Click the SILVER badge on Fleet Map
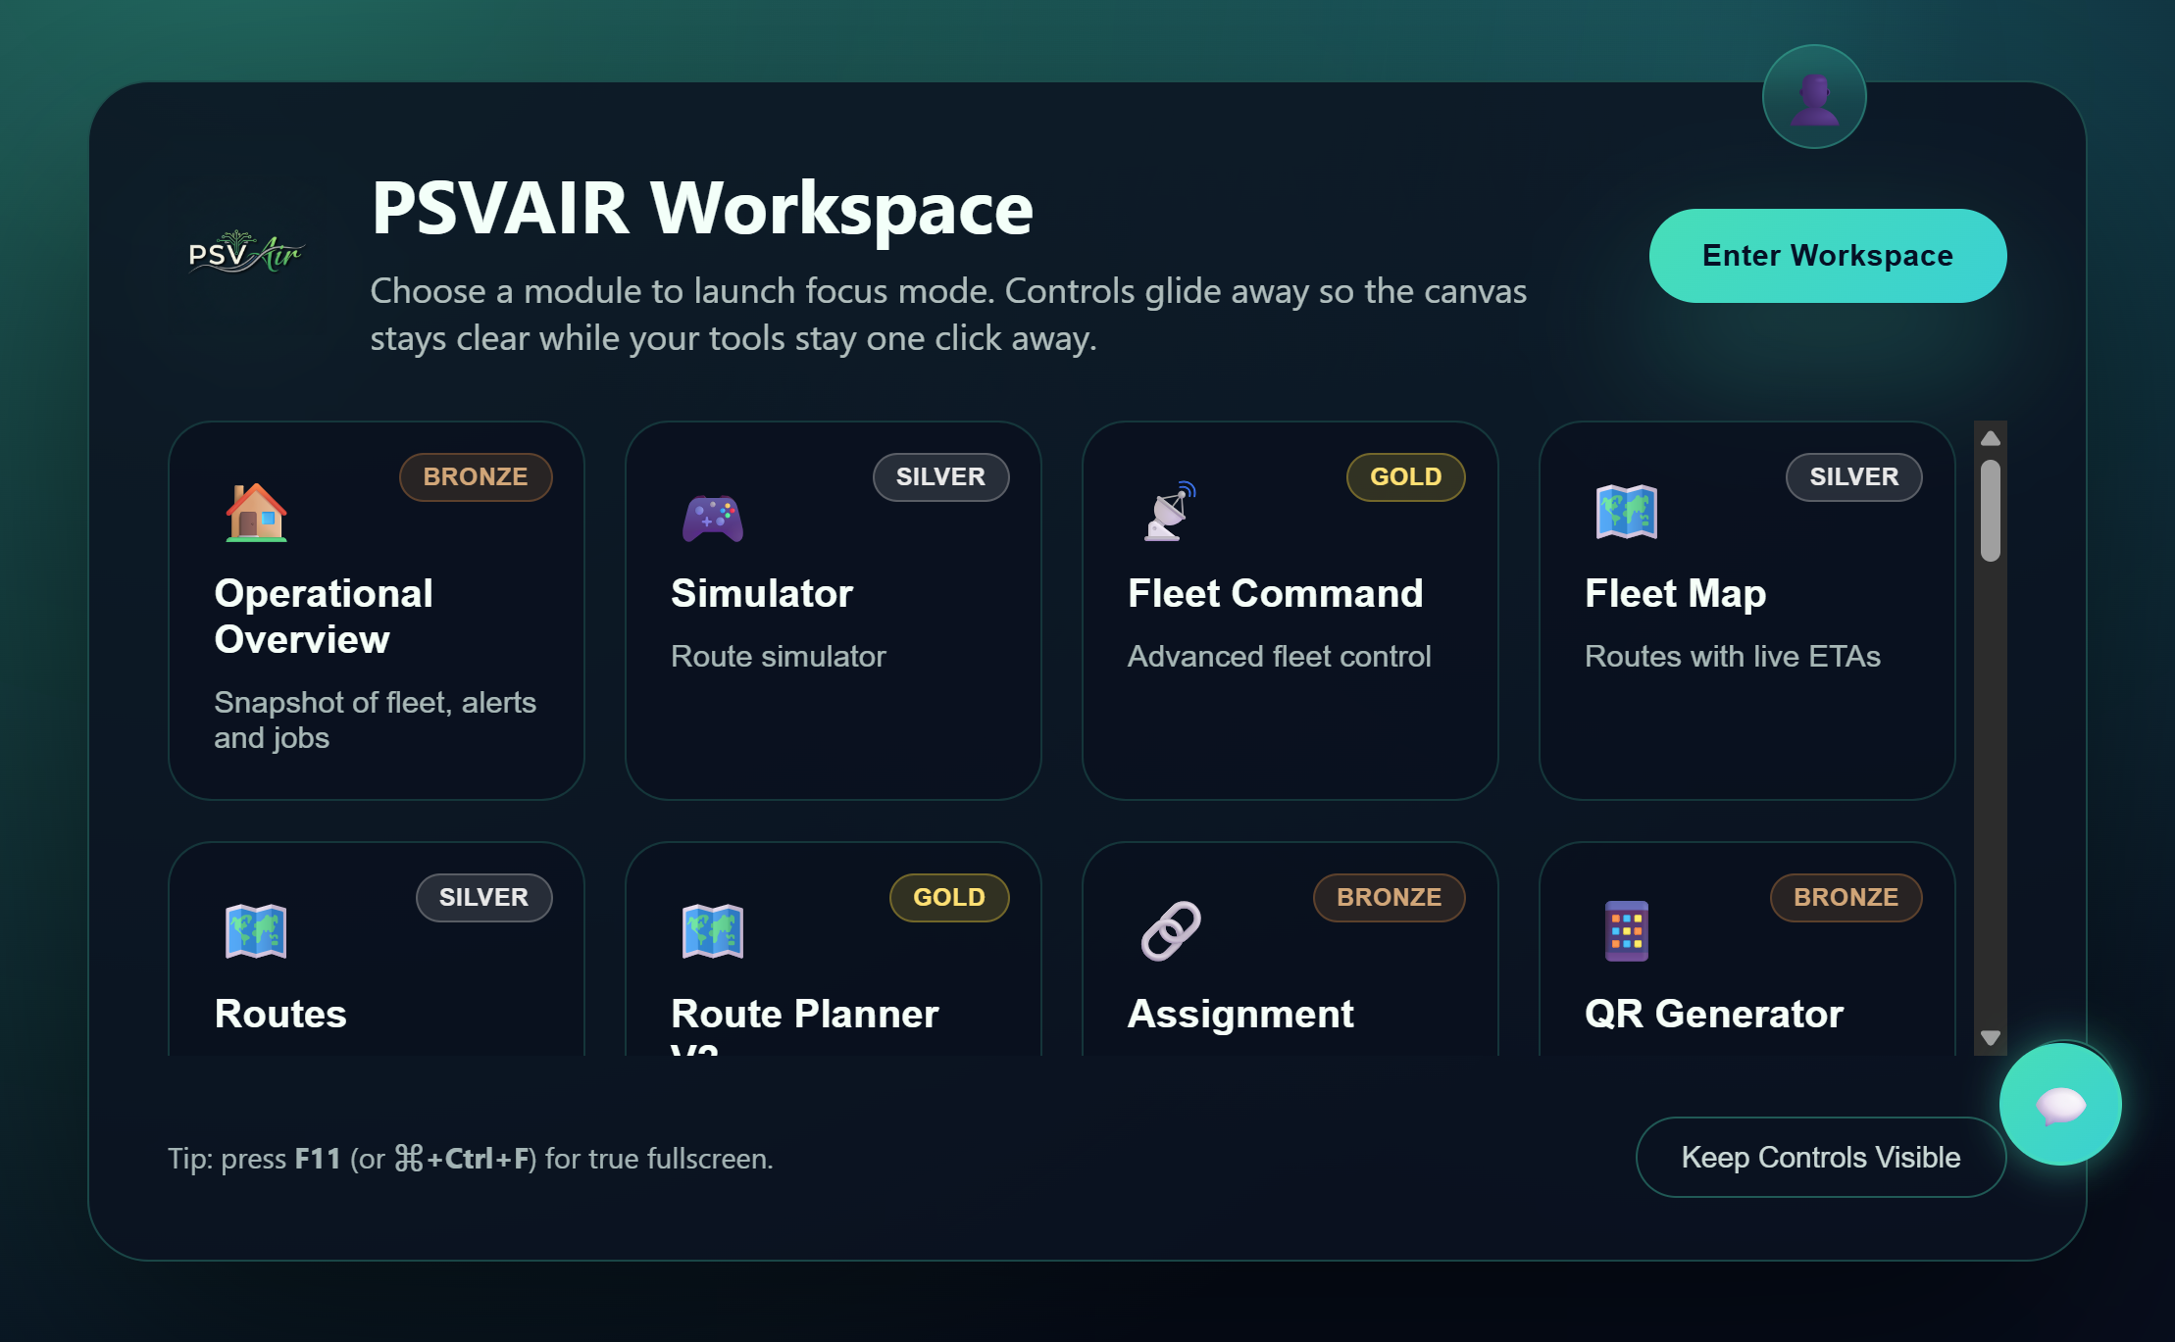 1853,477
